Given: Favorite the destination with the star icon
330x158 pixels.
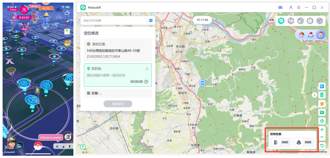Looking at the screenshot, I should 147,69.
